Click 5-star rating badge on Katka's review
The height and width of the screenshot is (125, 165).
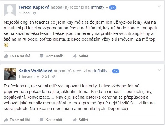(115, 71)
